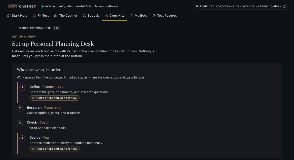Image resolution: width=294 pixels, height=160 pixels.
Task: Open the Crew Kits tab
Action: pos(114,16)
